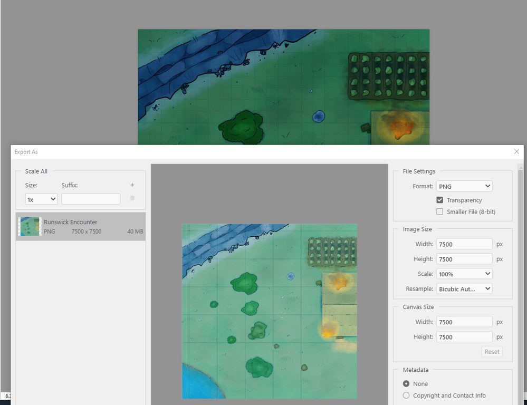Click the Canvas Size Height field
This screenshot has width=527, height=405.
pos(464,337)
